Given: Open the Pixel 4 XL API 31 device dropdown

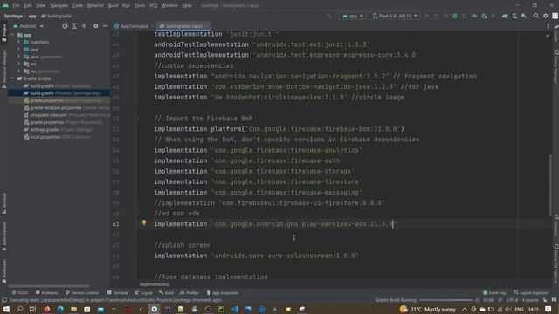Looking at the screenshot, I should (x=395, y=16).
